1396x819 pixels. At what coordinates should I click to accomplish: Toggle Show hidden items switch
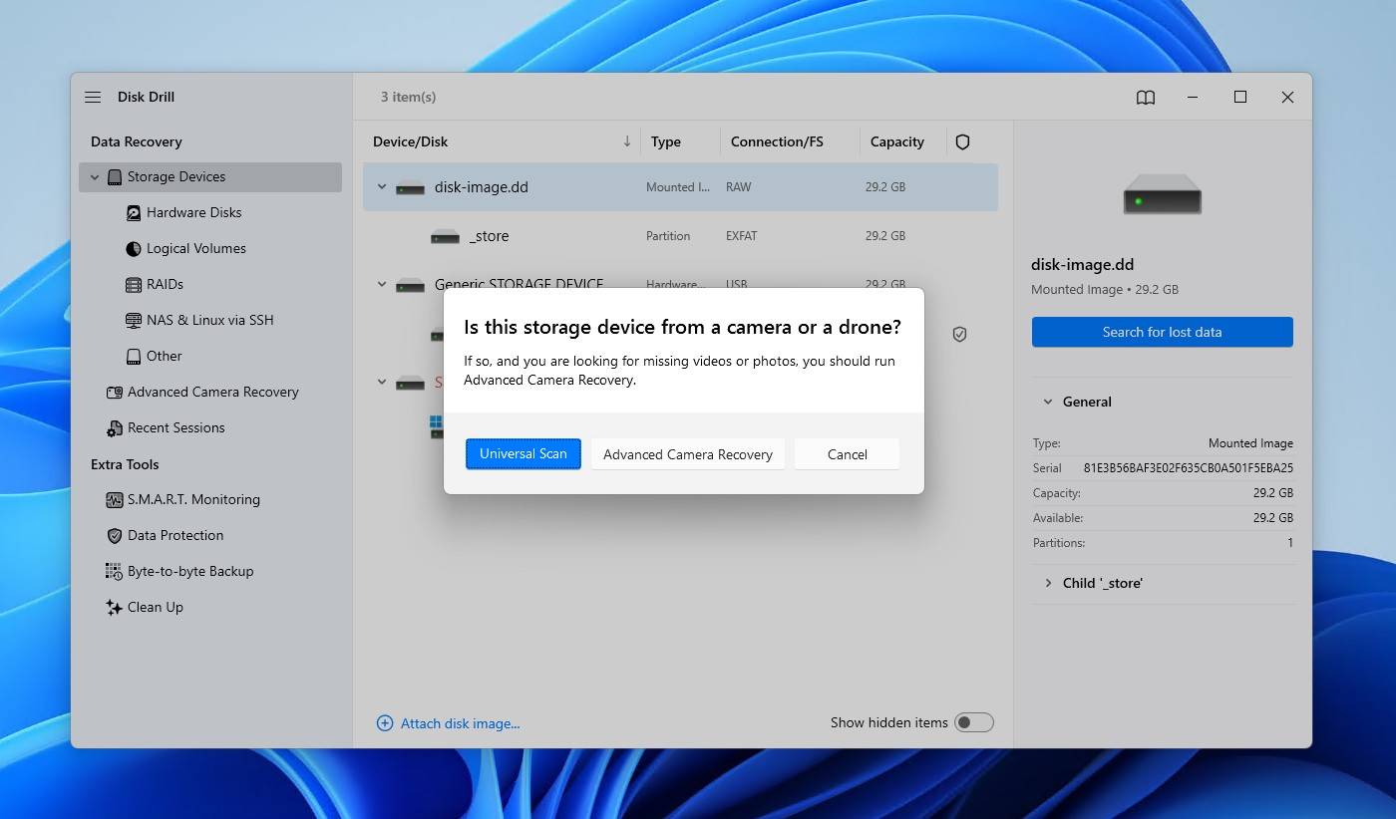(973, 722)
